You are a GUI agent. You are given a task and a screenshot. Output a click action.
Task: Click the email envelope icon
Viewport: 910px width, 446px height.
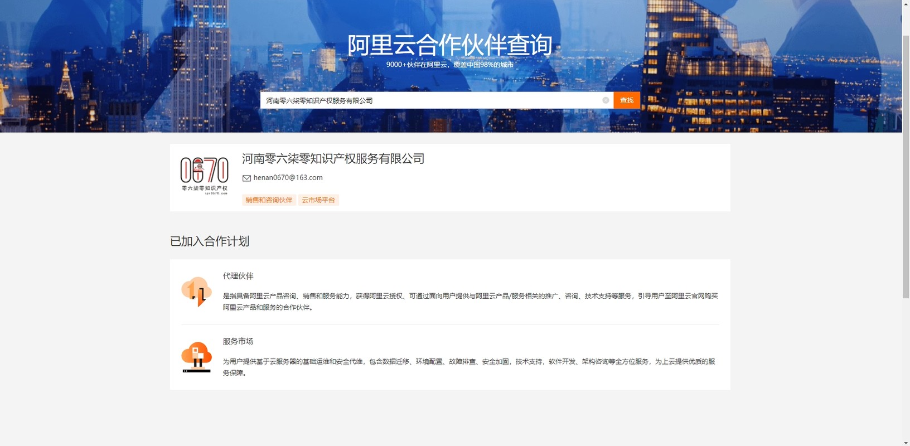pos(246,178)
